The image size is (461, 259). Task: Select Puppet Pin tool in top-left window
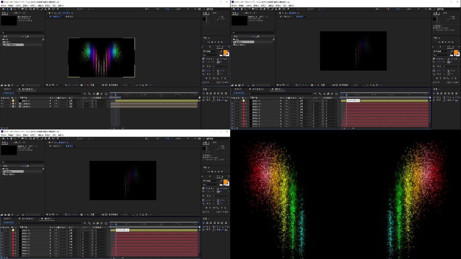pos(57,9)
